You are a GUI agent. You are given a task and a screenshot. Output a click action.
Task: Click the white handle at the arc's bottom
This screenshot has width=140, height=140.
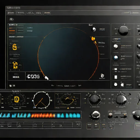[x=46, y=78]
